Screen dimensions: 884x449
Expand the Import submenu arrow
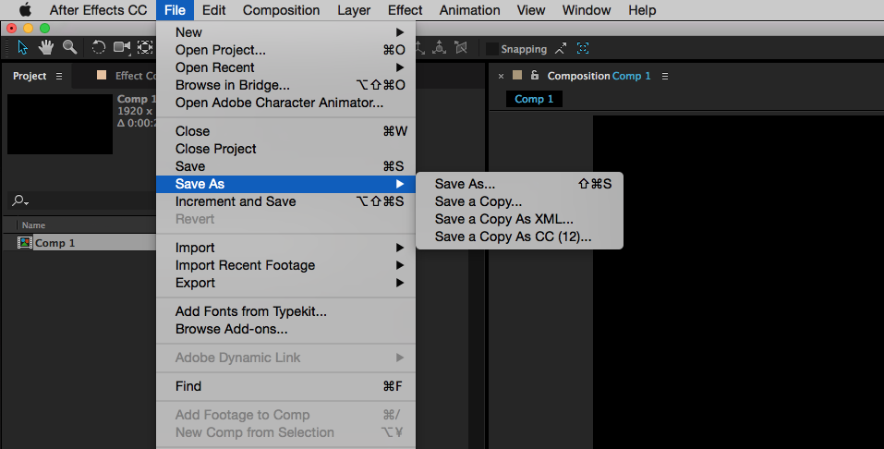400,248
